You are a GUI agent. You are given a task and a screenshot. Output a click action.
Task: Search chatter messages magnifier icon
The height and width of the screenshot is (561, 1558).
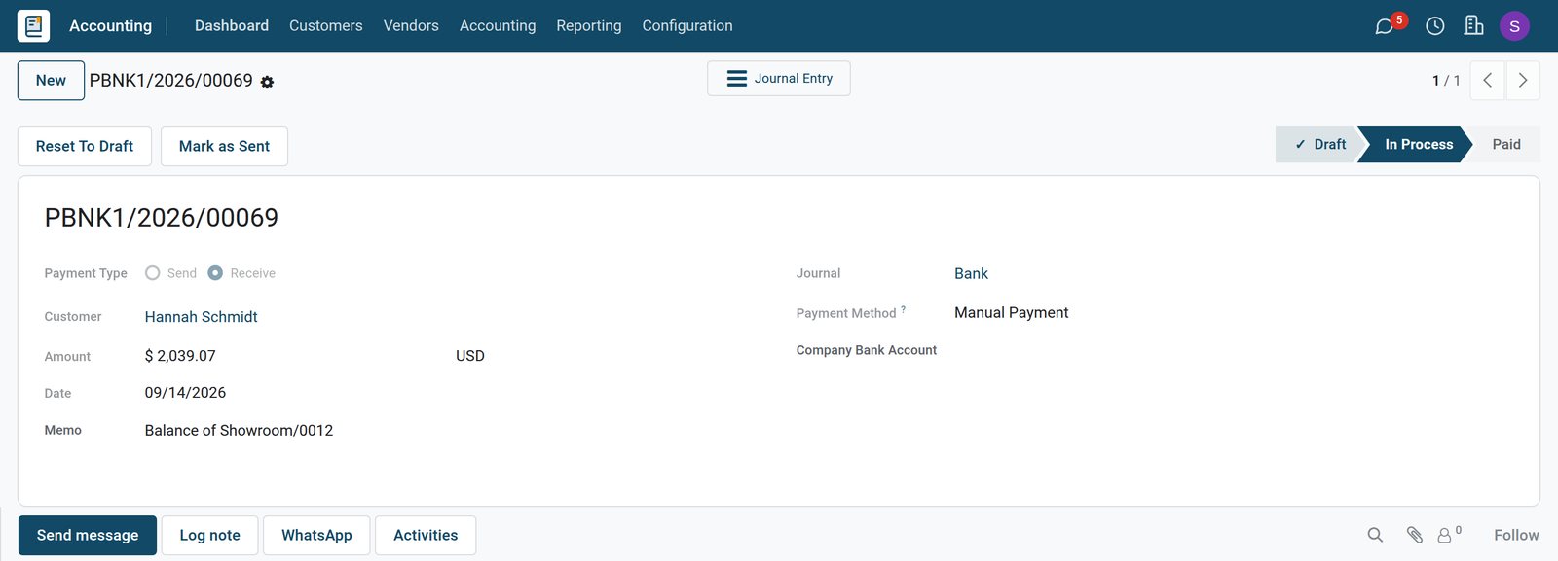[x=1375, y=535]
